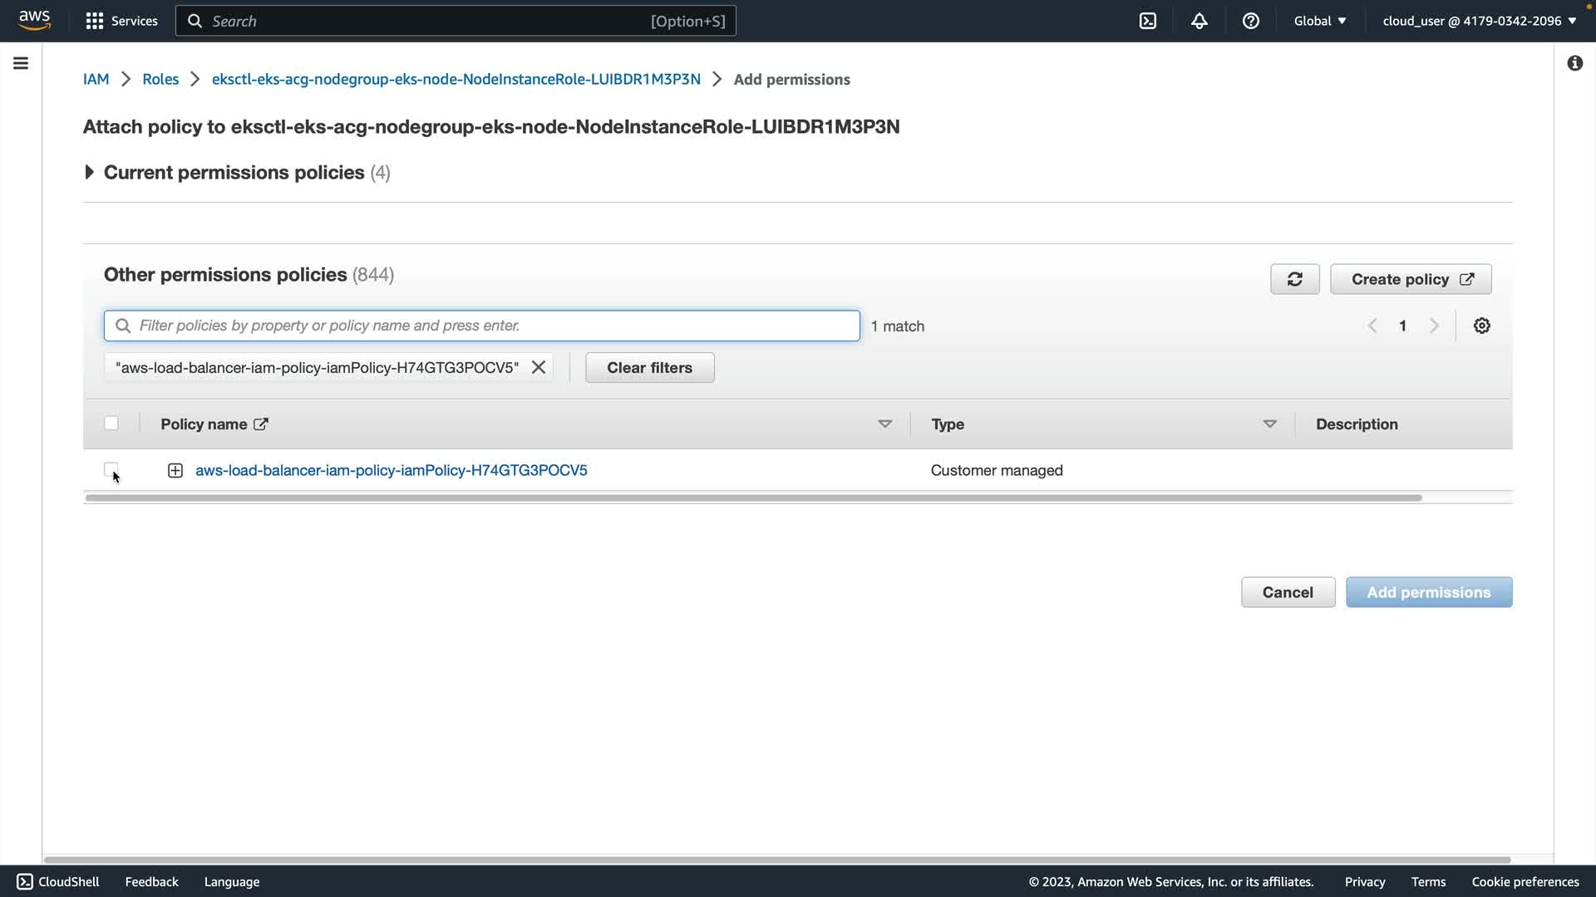Go to Roles breadcrumb
Image resolution: width=1596 pixels, height=897 pixels.
tap(160, 79)
